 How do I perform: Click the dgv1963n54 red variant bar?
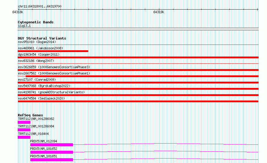(x=138, y=57)
